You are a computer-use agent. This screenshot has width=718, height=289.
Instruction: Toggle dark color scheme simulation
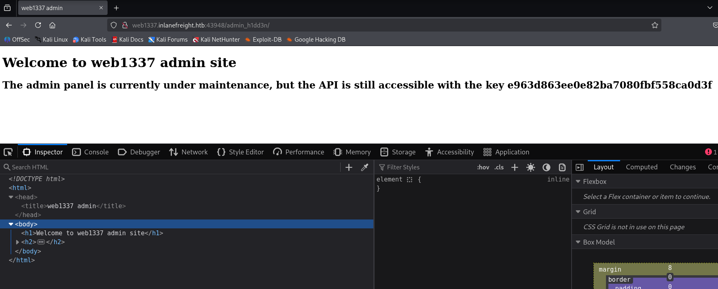coord(546,167)
